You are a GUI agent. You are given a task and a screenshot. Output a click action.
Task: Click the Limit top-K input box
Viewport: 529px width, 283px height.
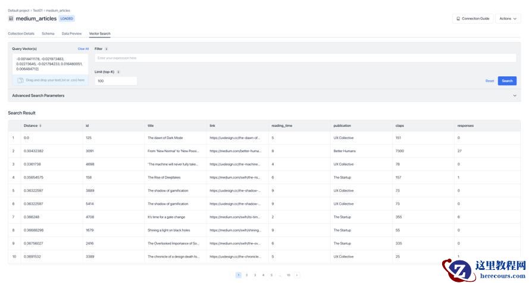(x=115, y=81)
